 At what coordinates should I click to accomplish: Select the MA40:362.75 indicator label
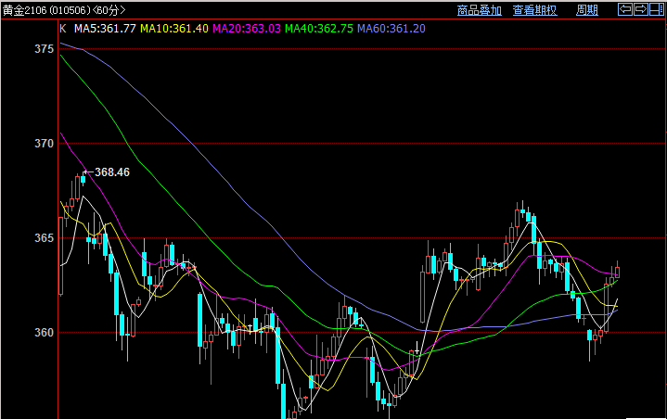(x=319, y=29)
